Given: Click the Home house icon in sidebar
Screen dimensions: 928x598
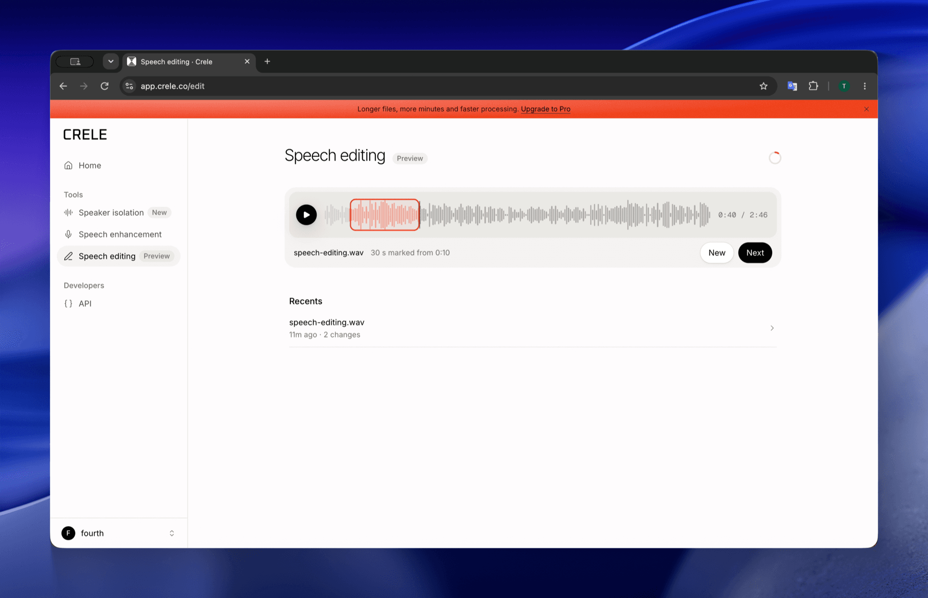Looking at the screenshot, I should [68, 166].
